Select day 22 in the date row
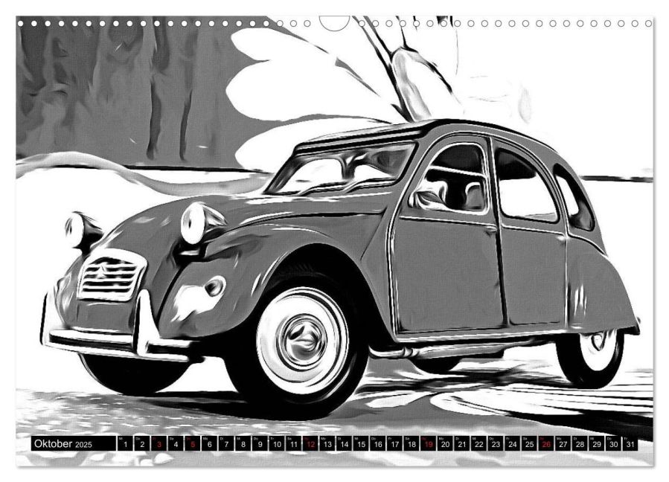Image resolution: width=669 pixels, height=482 pixels. 478,444
